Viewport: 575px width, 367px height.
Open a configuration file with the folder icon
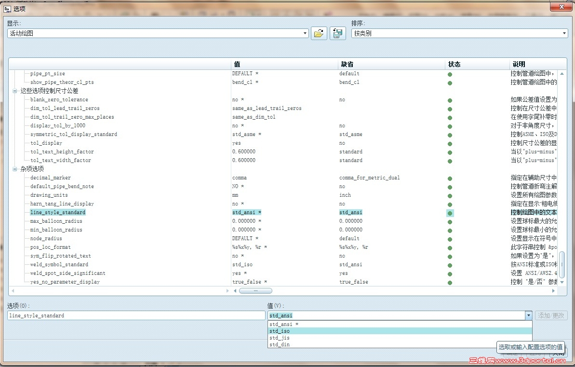[319, 33]
